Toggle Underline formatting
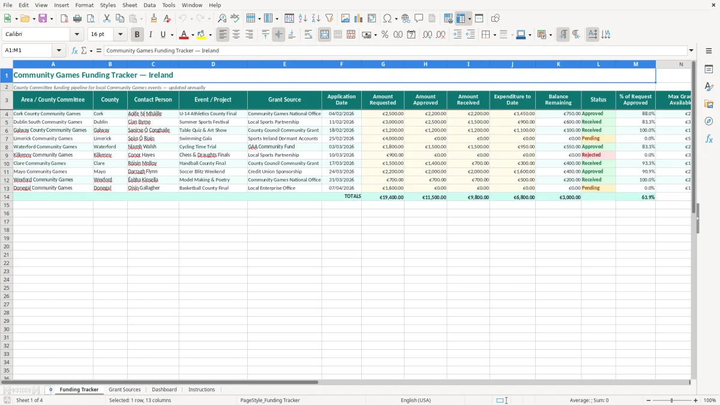The height and width of the screenshot is (405, 720). pyautogui.click(x=163, y=35)
